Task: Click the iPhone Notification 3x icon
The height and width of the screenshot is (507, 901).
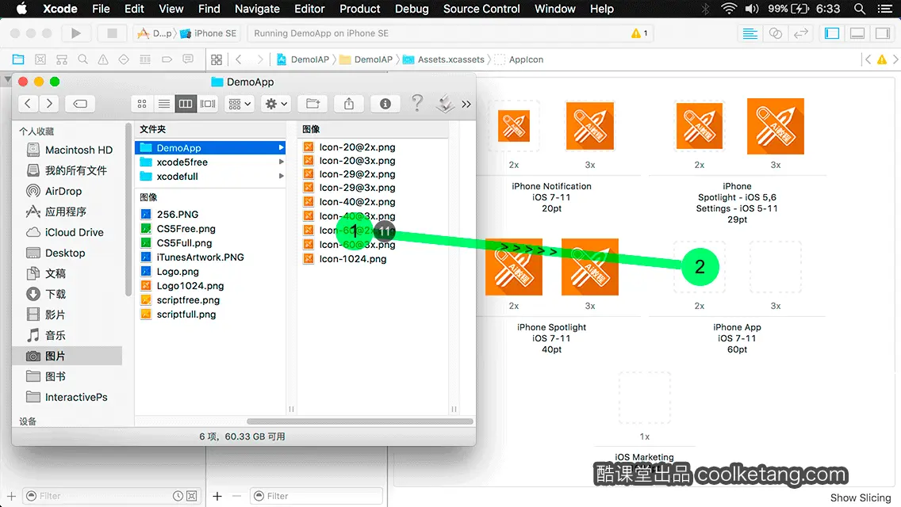Action: [x=590, y=126]
